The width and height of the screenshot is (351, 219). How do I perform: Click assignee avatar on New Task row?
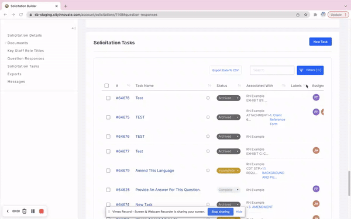tap(316, 204)
